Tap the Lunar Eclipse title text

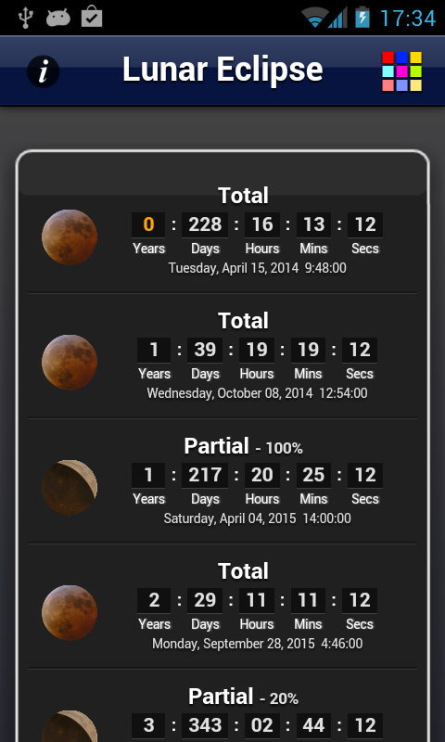[222, 70]
